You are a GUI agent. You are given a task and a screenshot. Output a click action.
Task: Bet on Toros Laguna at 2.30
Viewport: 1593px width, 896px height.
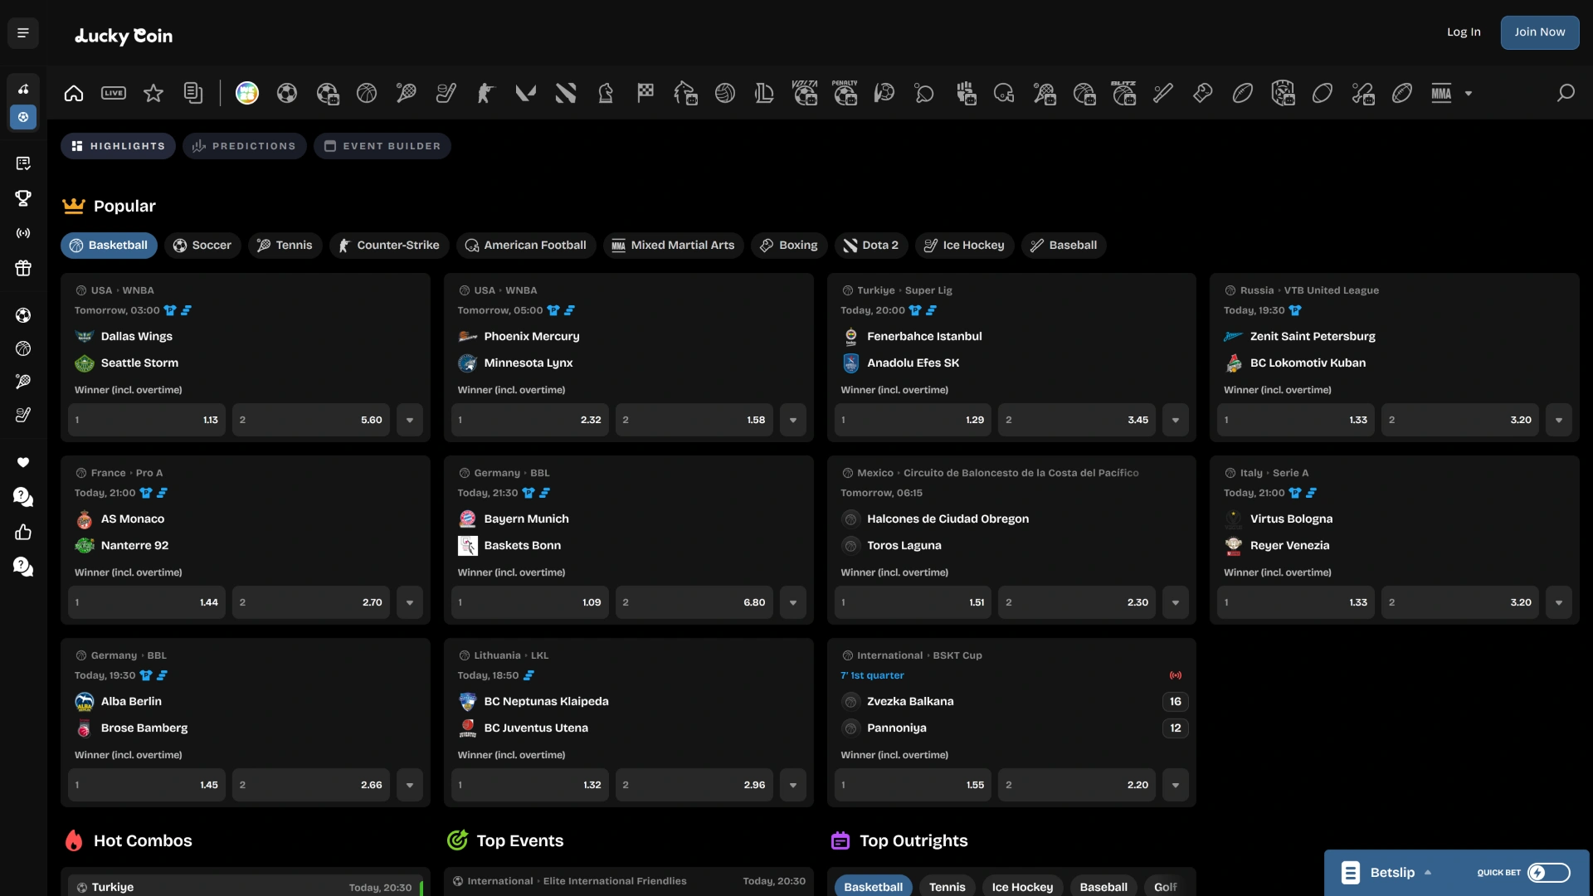(x=1077, y=602)
